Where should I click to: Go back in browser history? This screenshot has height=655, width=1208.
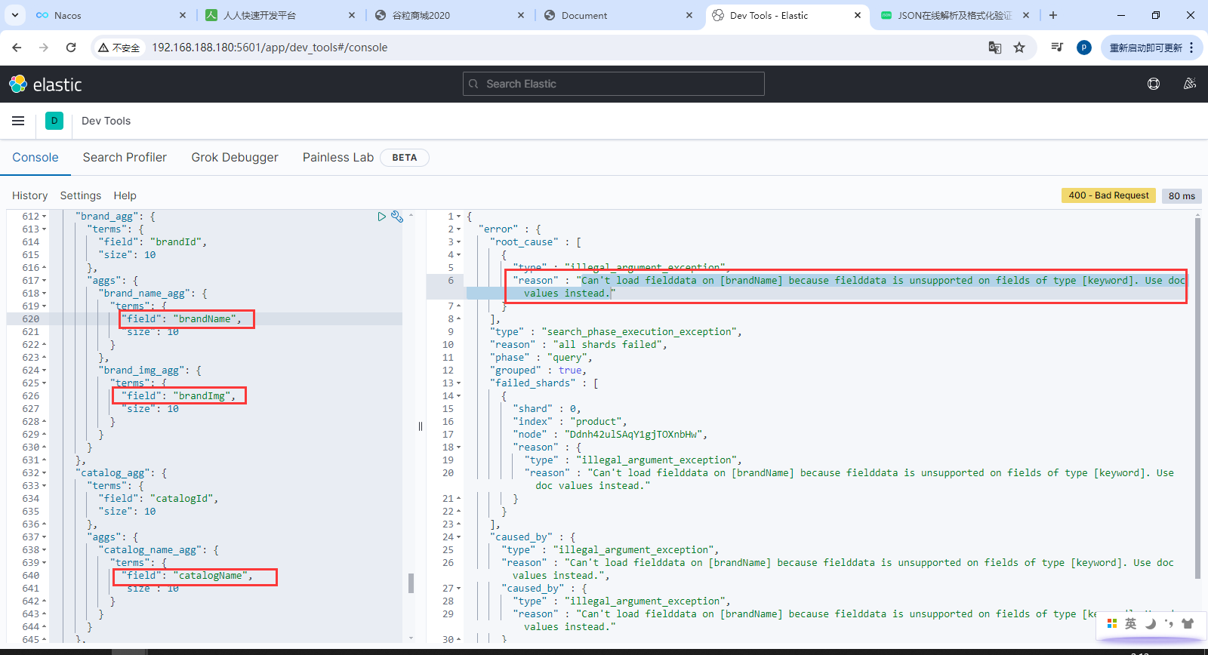point(17,48)
